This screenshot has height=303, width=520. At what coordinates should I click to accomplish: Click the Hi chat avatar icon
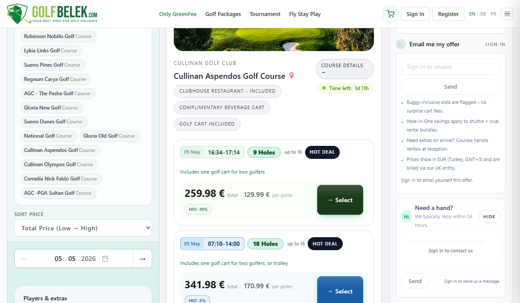[406, 216]
